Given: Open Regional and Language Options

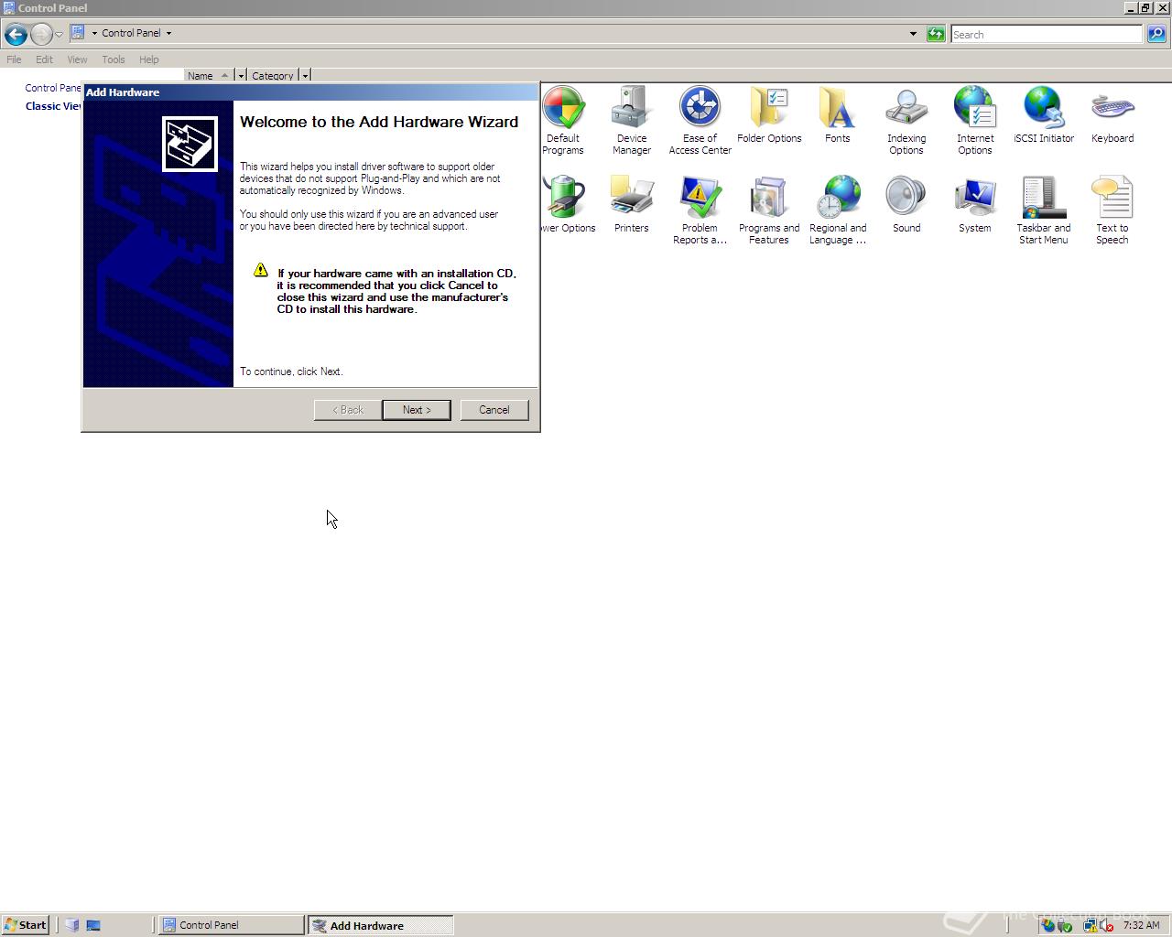Looking at the screenshot, I should [x=838, y=210].
